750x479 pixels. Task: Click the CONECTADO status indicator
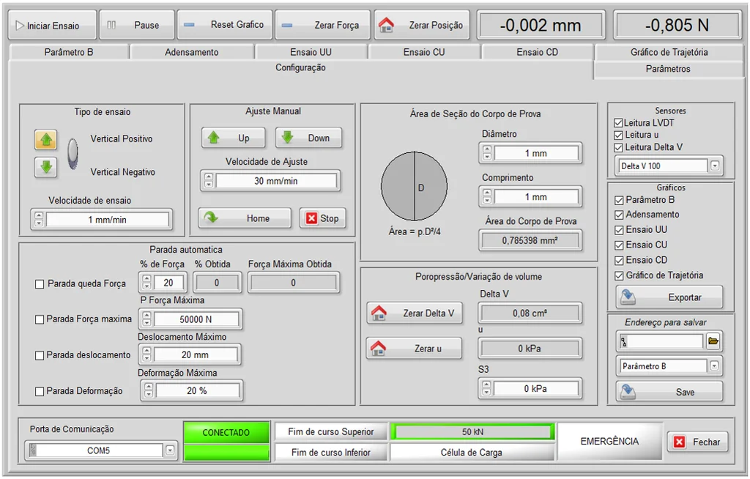[226, 433]
